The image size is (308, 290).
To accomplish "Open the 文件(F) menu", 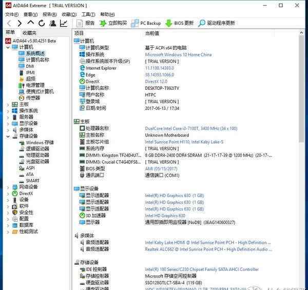I will (x=12, y=14).
